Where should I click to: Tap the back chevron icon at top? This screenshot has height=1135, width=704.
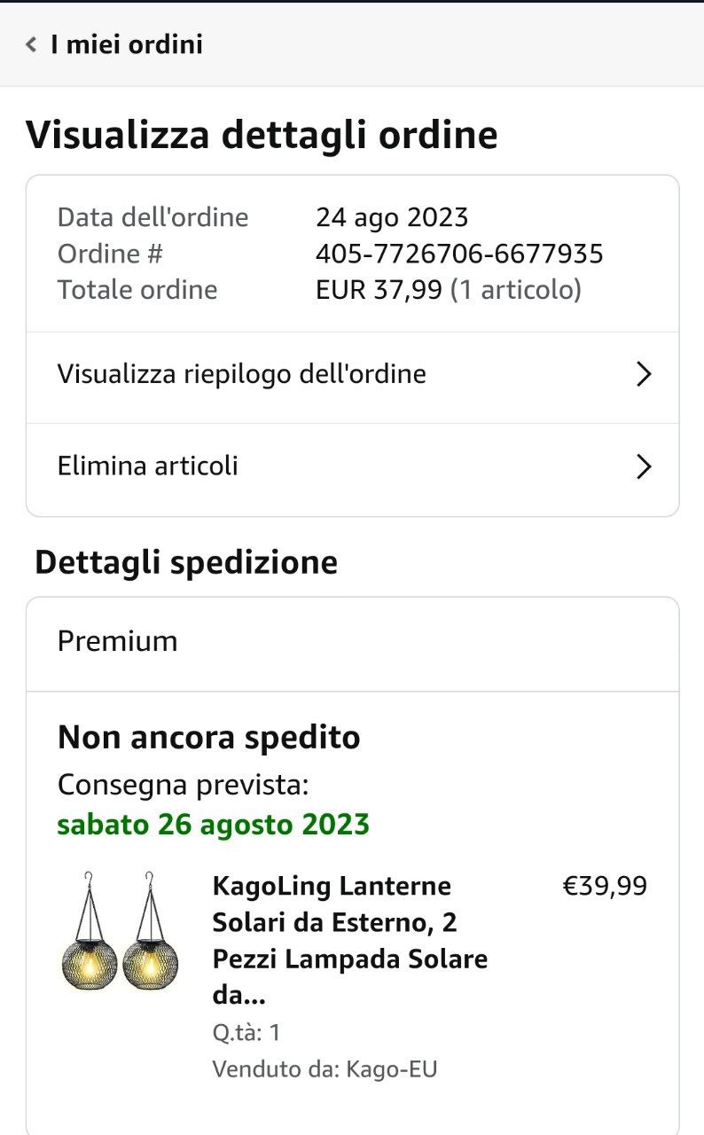31,44
